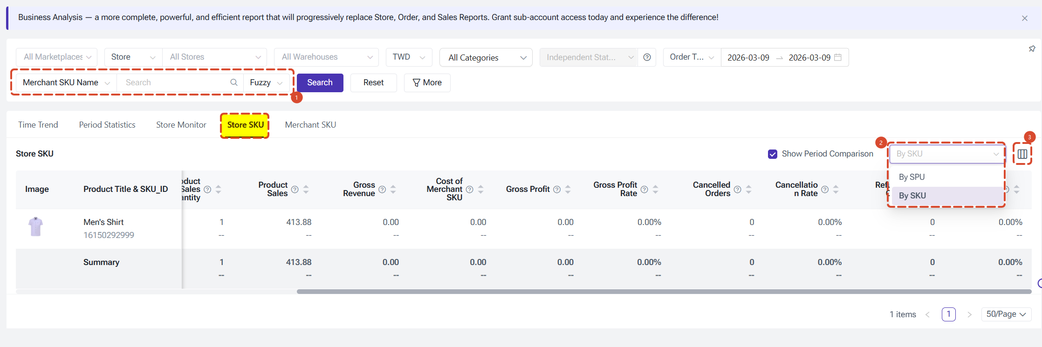Click the horizontal table scrollbar
Viewport: 1042px width, 347px height.
[664, 292]
